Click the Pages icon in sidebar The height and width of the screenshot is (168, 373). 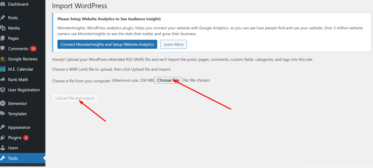tap(3, 38)
